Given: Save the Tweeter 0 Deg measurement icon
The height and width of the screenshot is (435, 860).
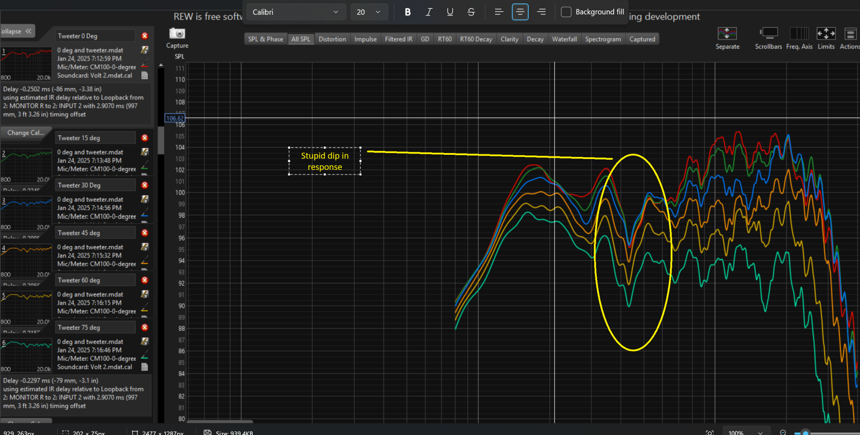Looking at the screenshot, I should tap(144, 50).
